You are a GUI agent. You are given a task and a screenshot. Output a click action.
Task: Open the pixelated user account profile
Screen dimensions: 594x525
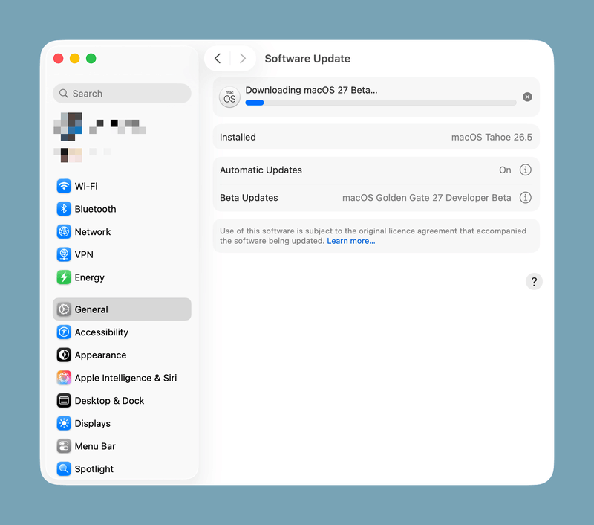tap(100, 126)
